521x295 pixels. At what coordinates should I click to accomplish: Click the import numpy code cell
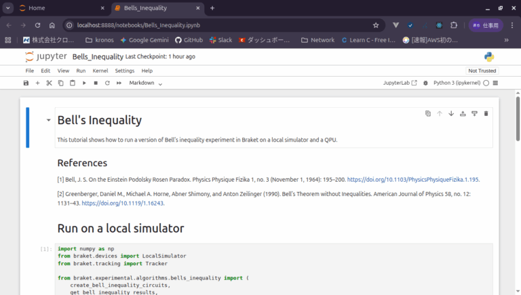click(273, 269)
